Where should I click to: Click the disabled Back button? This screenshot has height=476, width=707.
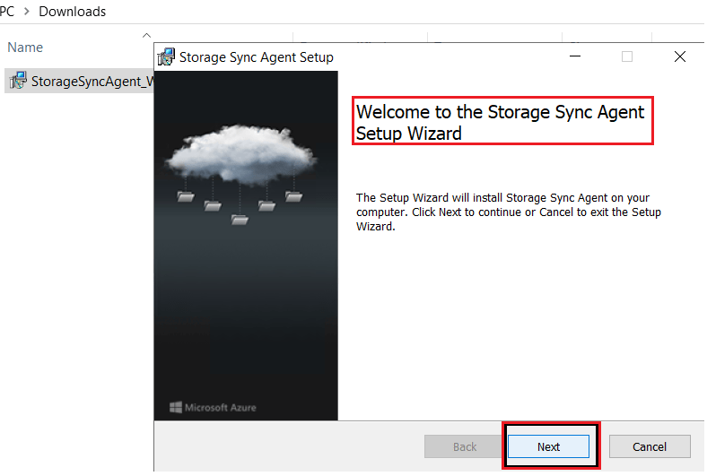click(465, 446)
